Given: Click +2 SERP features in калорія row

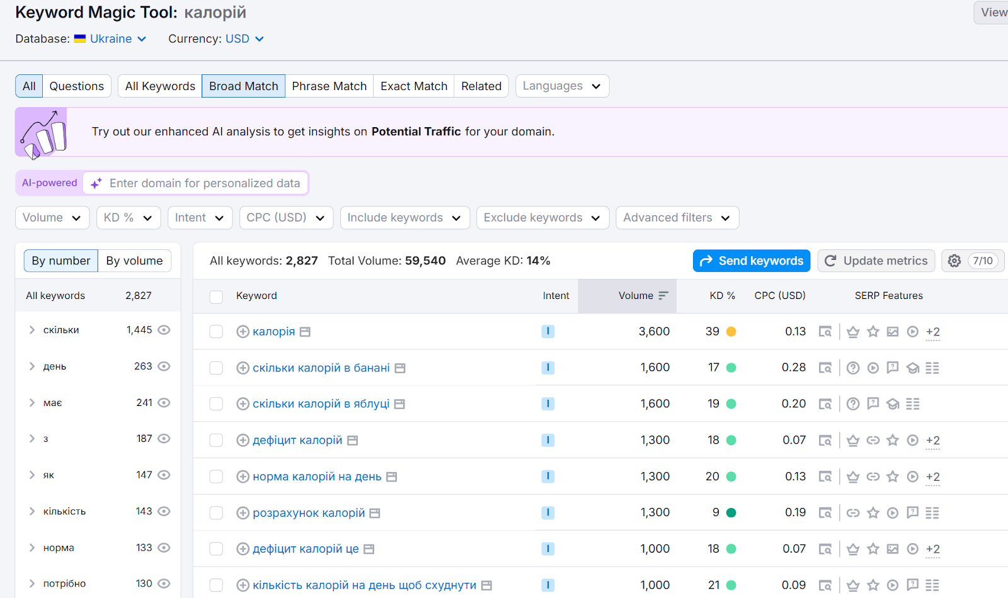Looking at the screenshot, I should [933, 332].
